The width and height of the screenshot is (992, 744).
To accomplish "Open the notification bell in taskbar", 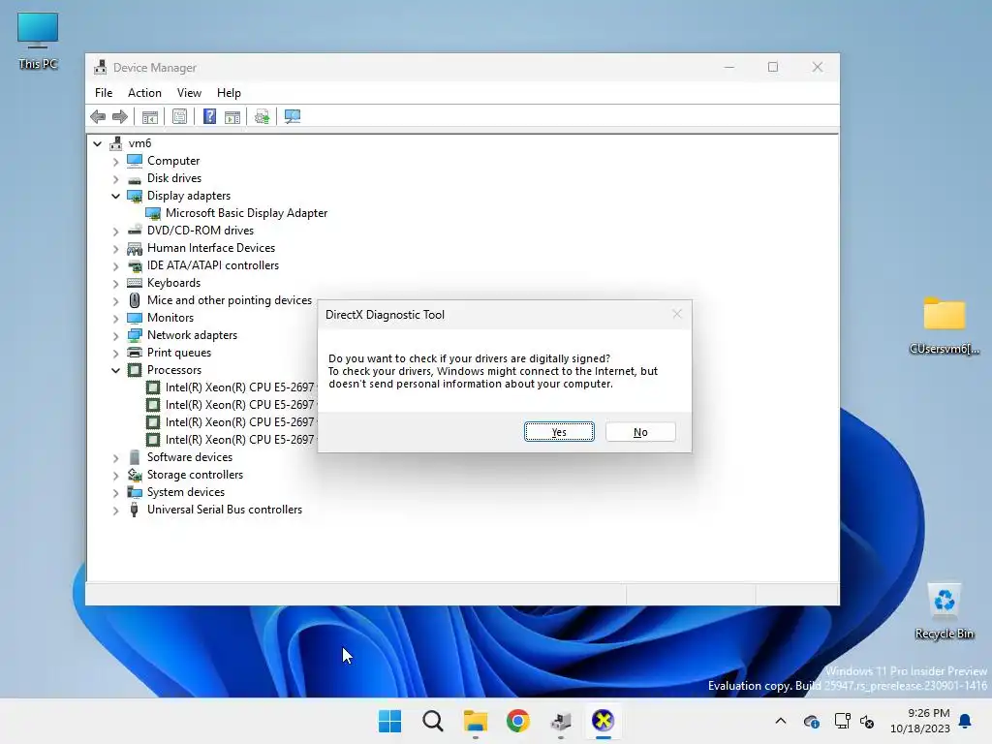I will 966,721.
